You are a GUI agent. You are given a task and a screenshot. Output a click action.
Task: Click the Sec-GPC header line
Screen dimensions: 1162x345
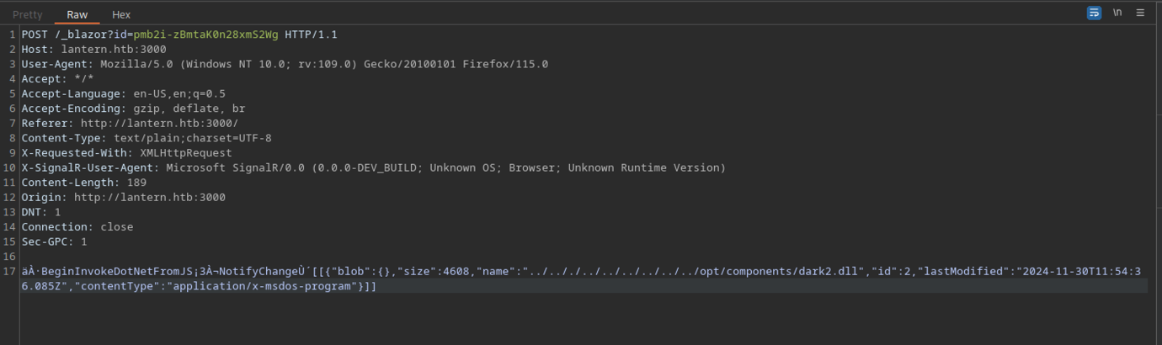click(54, 241)
